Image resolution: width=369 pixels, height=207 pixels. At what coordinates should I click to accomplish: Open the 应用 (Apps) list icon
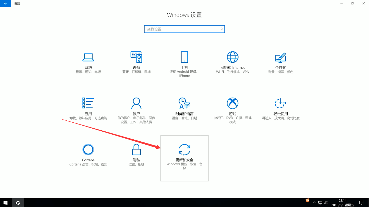(88, 103)
